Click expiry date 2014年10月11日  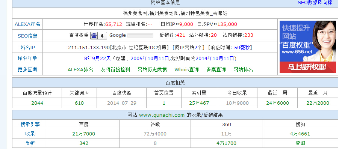pyautogui.click(x=215, y=58)
